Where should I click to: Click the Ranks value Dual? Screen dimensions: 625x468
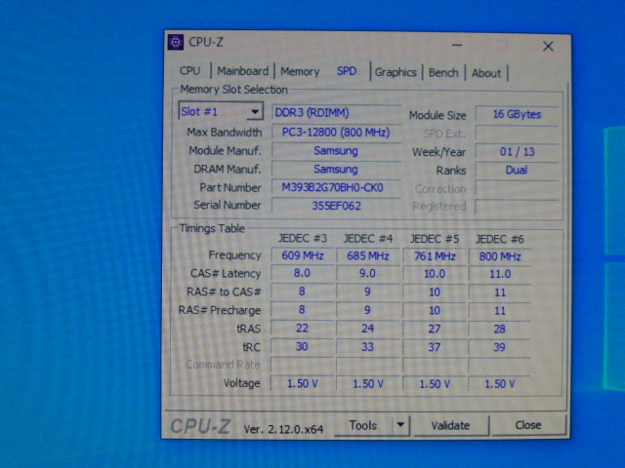click(517, 170)
